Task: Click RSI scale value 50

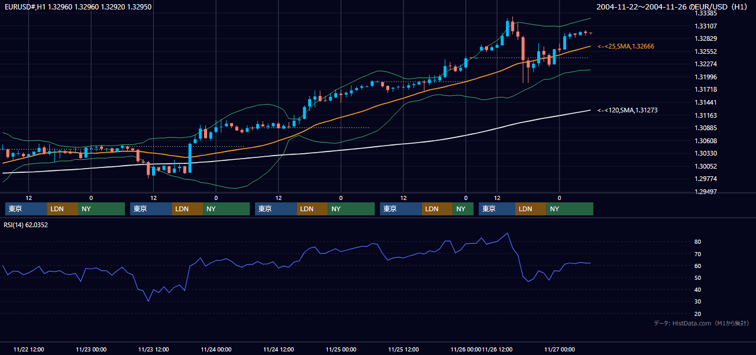Action: click(698, 277)
